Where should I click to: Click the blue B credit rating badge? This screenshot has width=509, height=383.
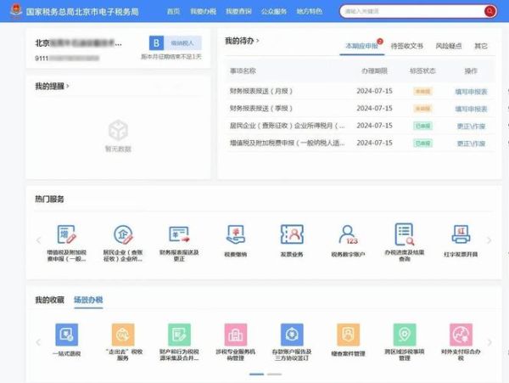(x=156, y=42)
